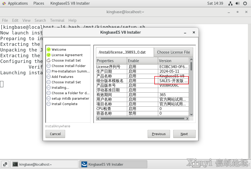Click the vertical scrollbar thumb of the license table
This screenshot has width=251, height=169.
[x=191, y=66]
